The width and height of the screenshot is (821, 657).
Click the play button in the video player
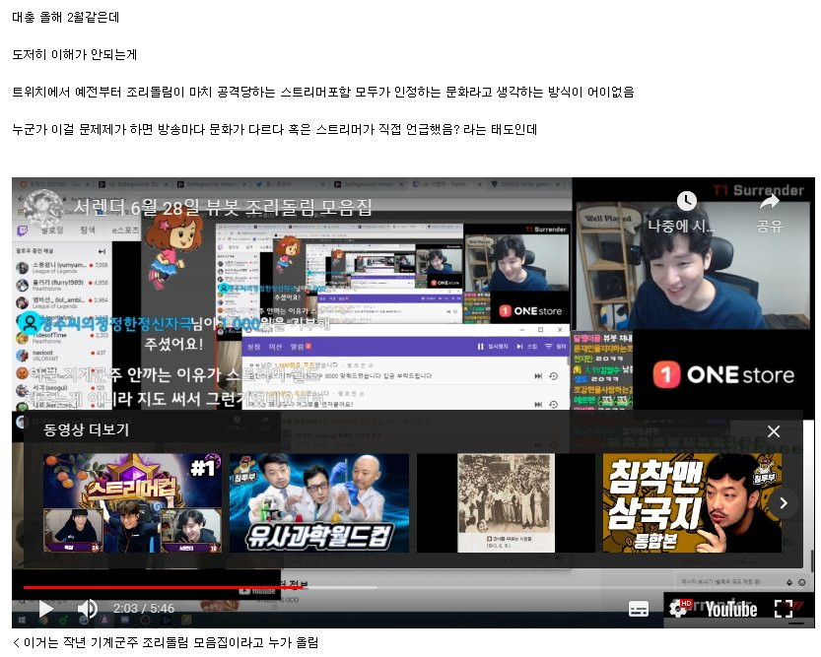coord(46,609)
